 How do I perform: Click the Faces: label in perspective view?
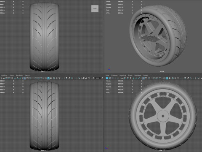point(109,7)
